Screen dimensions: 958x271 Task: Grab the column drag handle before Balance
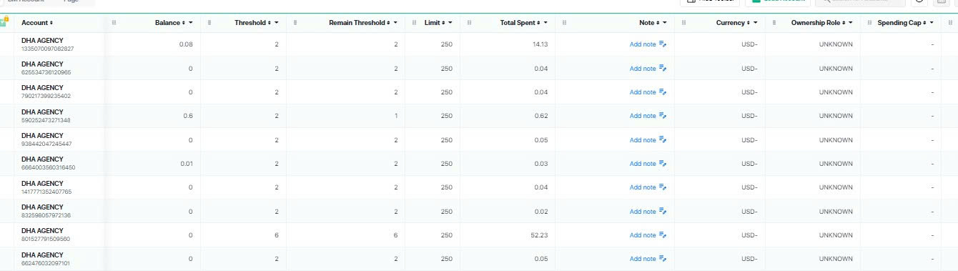[x=114, y=23]
